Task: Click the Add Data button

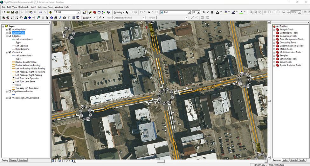Action: [50, 12]
